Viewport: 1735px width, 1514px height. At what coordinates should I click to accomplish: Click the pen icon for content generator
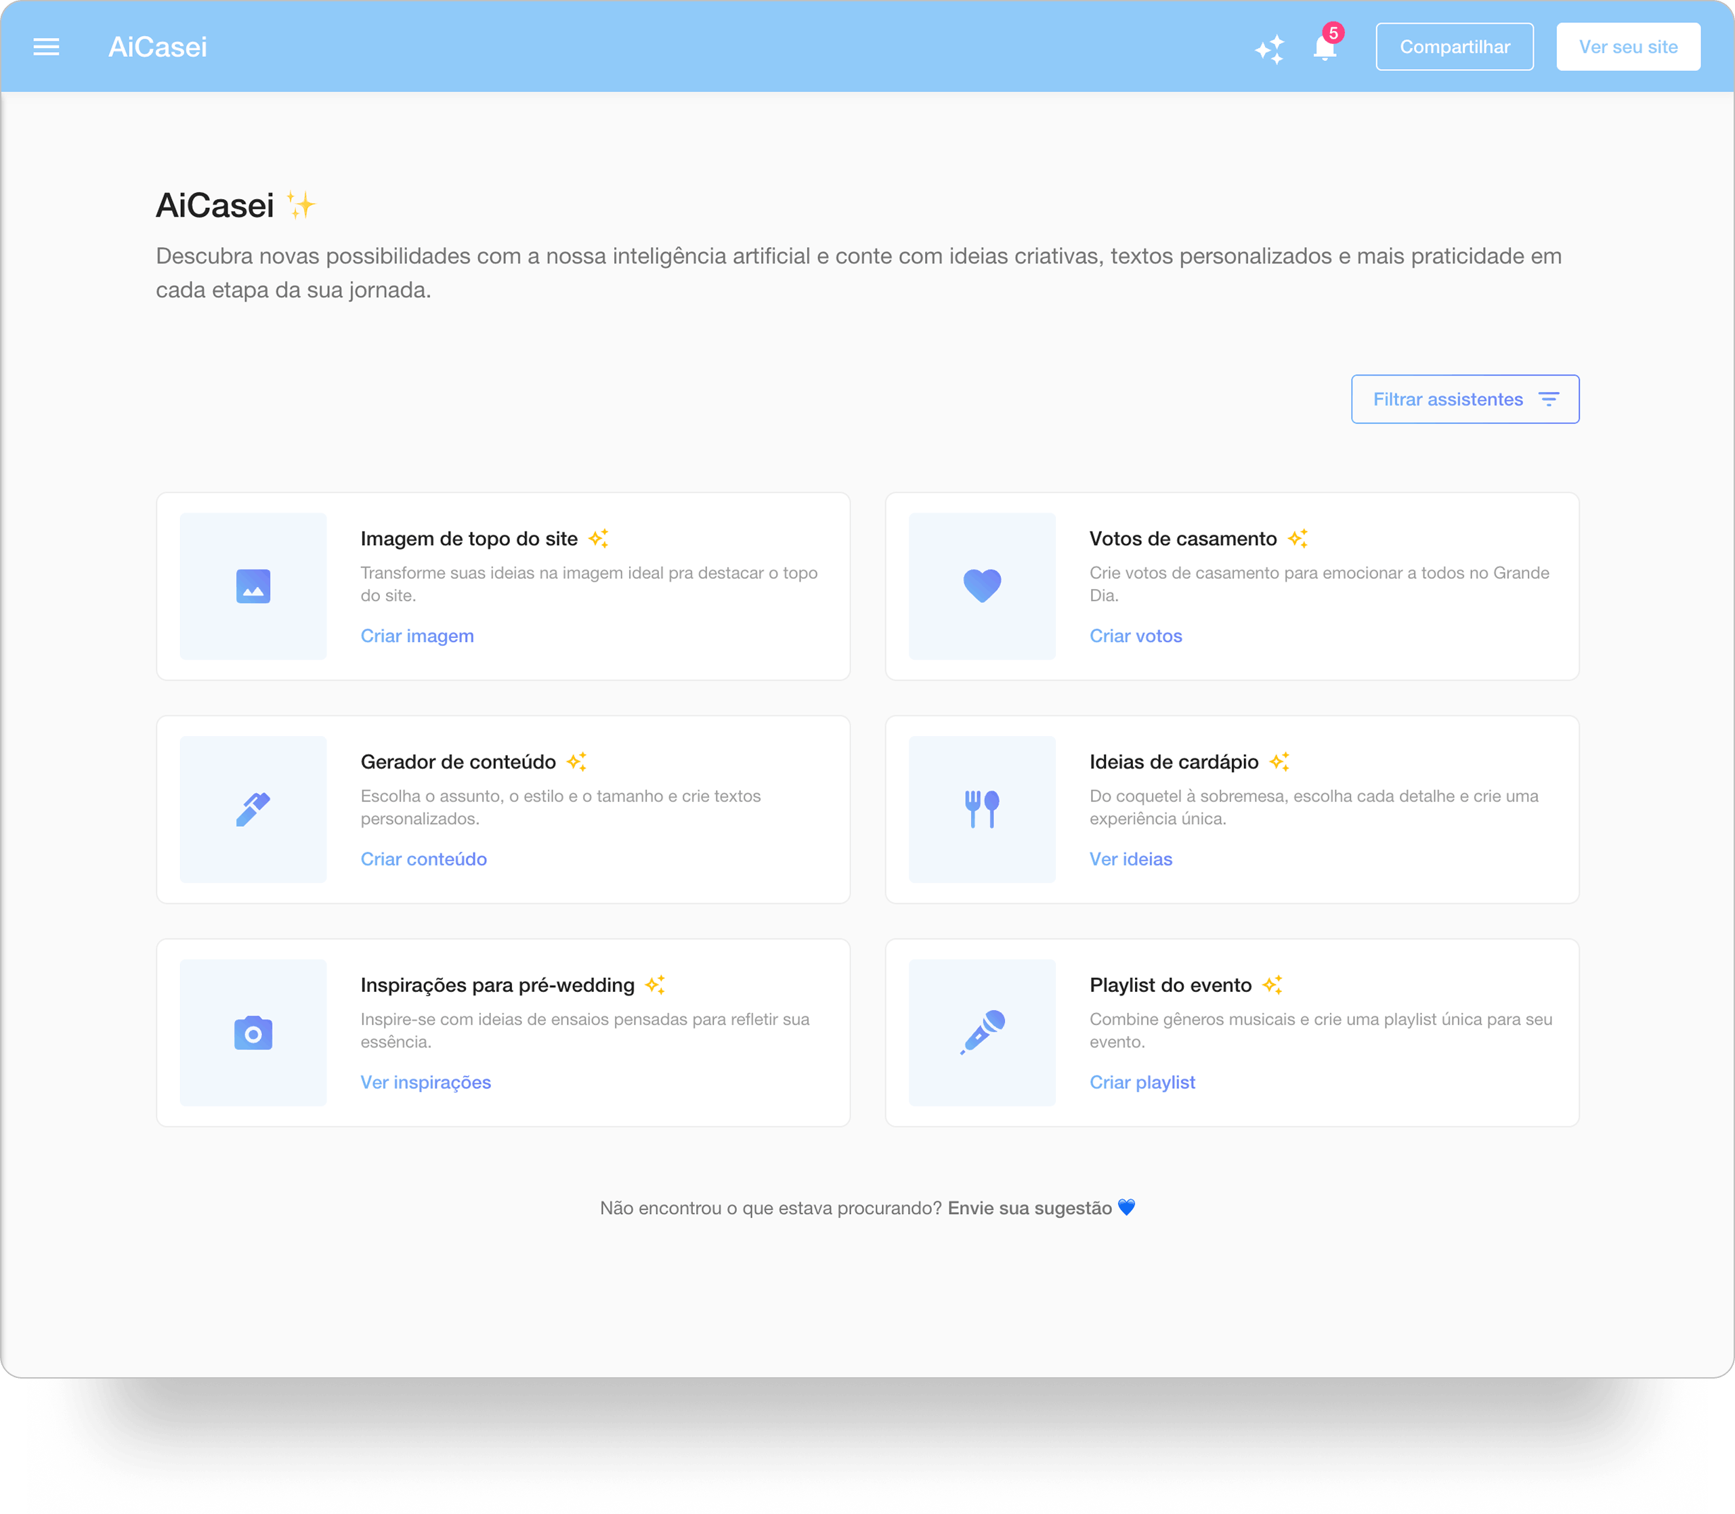(253, 809)
